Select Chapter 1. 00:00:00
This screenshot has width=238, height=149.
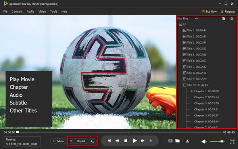tap(206, 91)
